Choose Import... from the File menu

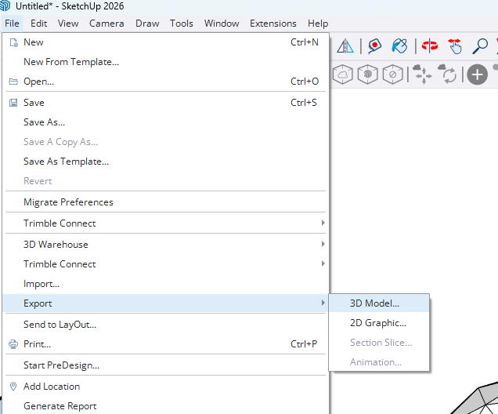165,284
